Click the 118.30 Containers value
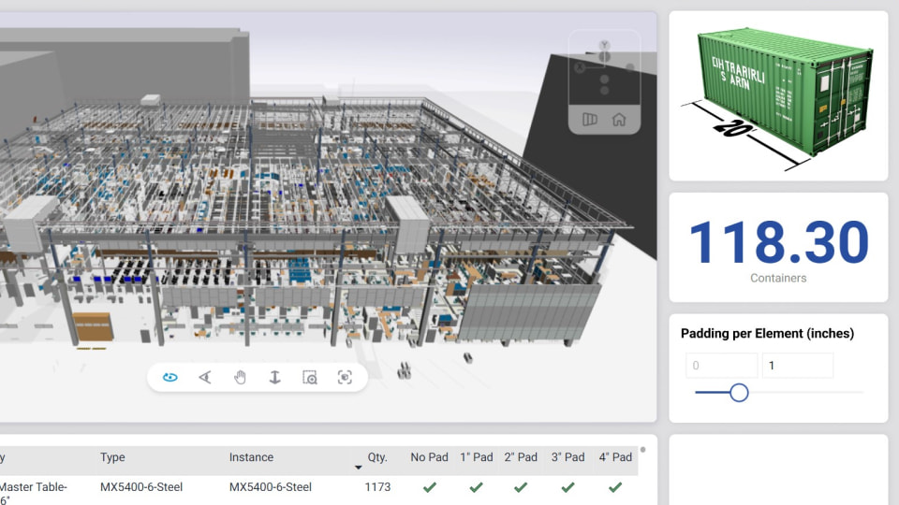This screenshot has height=505, width=899. coord(778,243)
